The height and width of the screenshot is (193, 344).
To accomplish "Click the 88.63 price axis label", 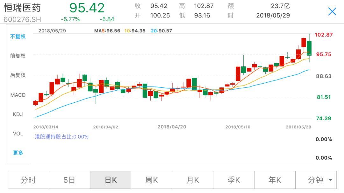I will (x=324, y=76).
